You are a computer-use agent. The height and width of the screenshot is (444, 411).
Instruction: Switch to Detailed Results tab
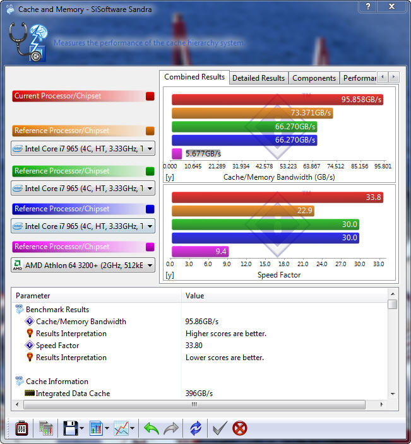pos(258,78)
